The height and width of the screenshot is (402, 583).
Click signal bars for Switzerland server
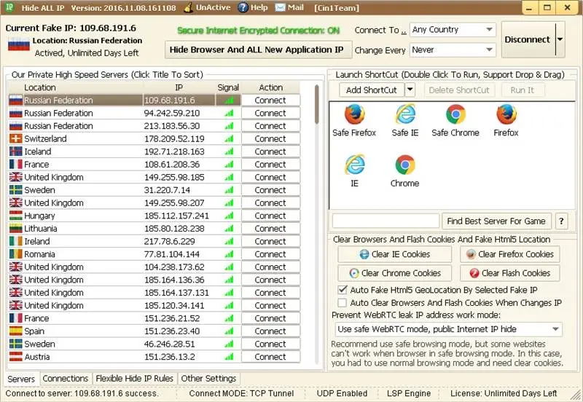[x=229, y=138]
